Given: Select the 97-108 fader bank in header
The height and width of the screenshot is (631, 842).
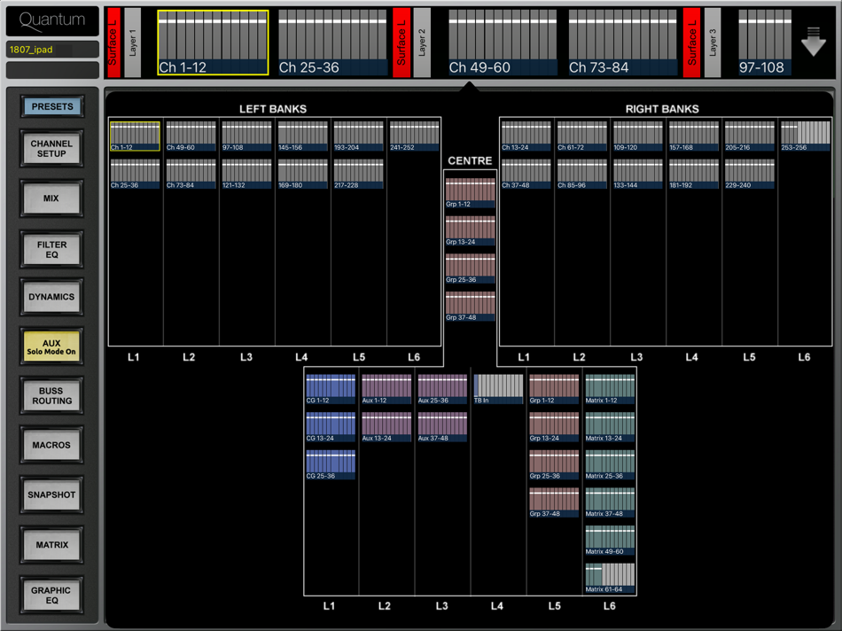Looking at the screenshot, I should tap(765, 43).
